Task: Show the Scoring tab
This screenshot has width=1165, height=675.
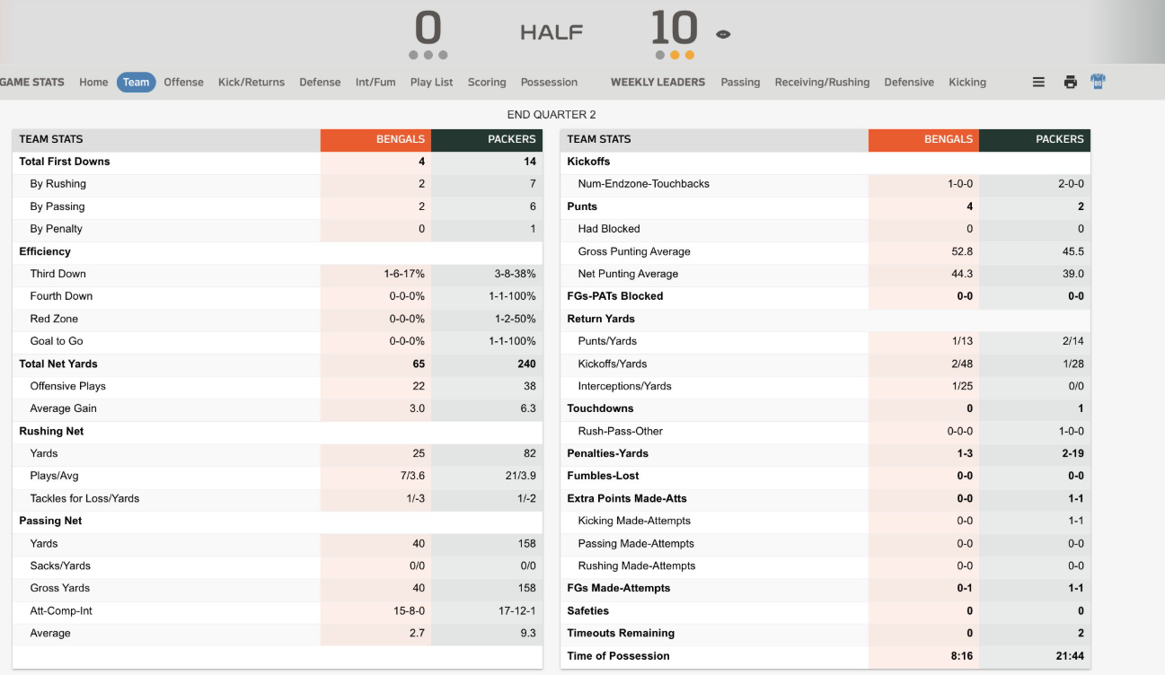Action: [x=487, y=82]
